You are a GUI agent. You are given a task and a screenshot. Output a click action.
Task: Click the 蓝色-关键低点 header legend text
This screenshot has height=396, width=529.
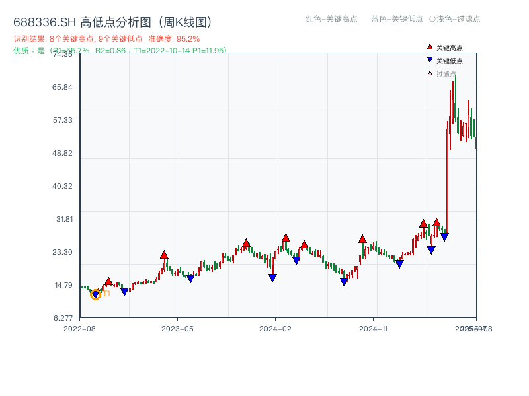[397, 19]
